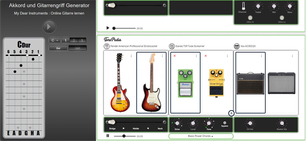The image size is (306, 141).
Task: Remove the Ibanez pedal with red X
Action: [174, 56]
